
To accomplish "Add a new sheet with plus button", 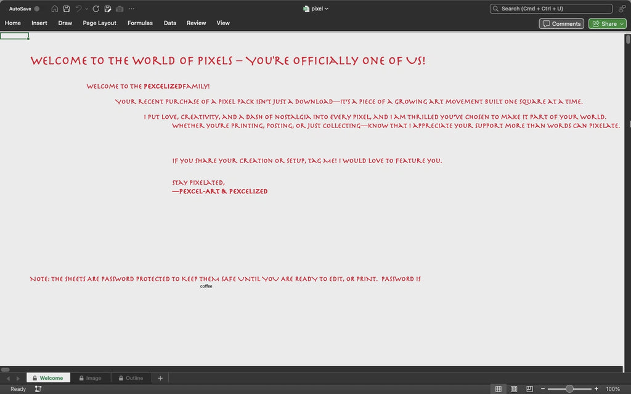I will pyautogui.click(x=160, y=378).
